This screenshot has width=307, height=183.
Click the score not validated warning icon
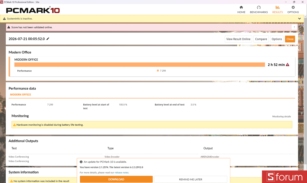9,27
